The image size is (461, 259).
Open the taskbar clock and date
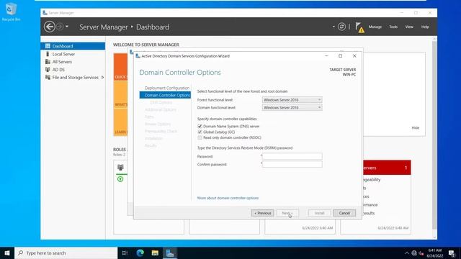(x=435, y=253)
